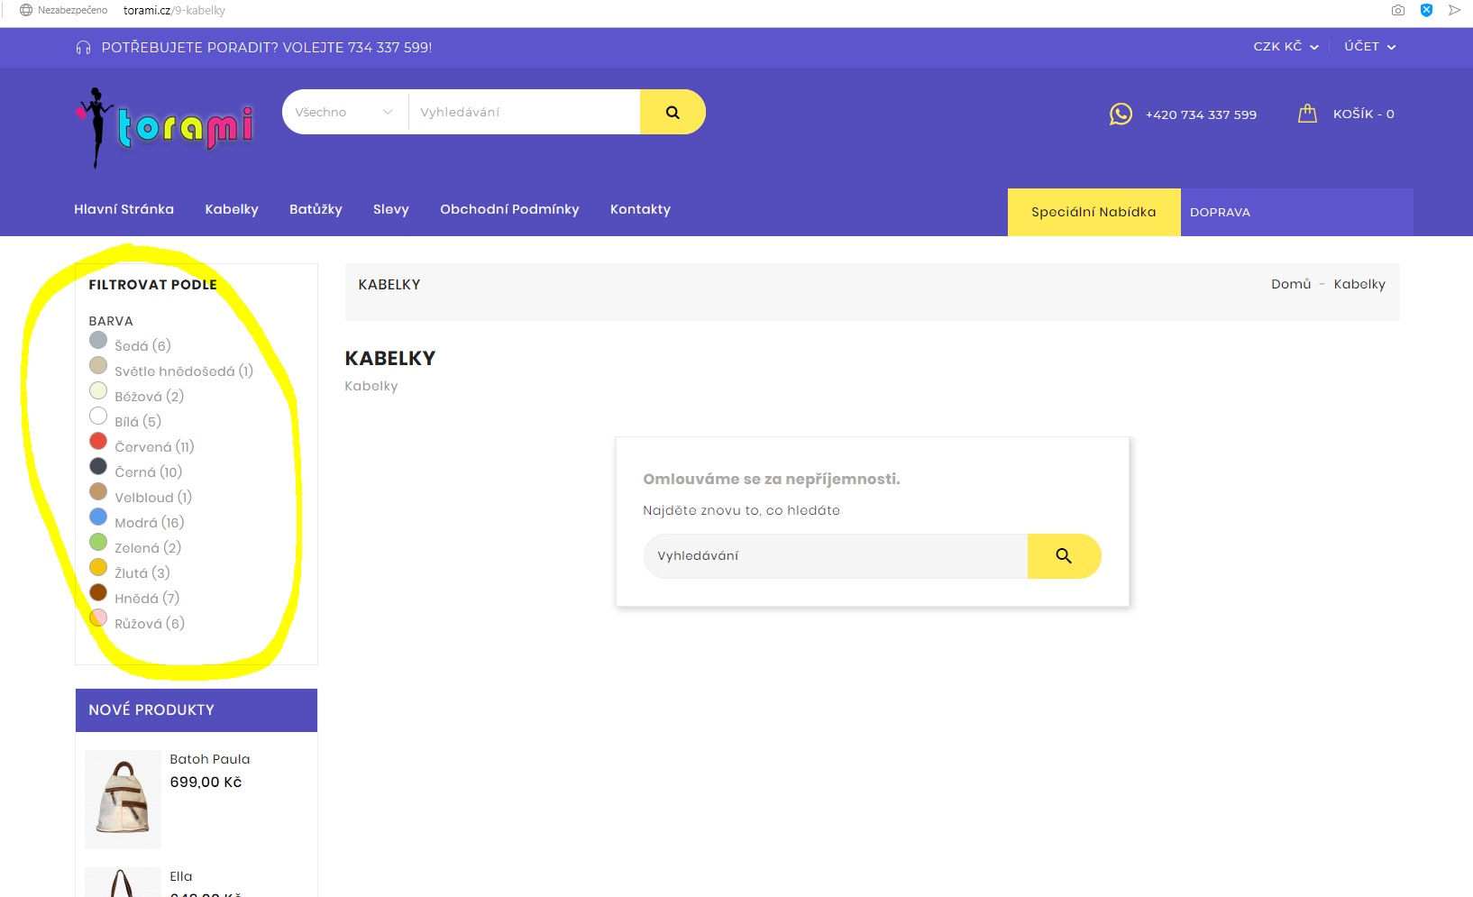This screenshot has width=1473, height=897.
Task: Open the Všechno category dropdown
Action: pos(344,112)
